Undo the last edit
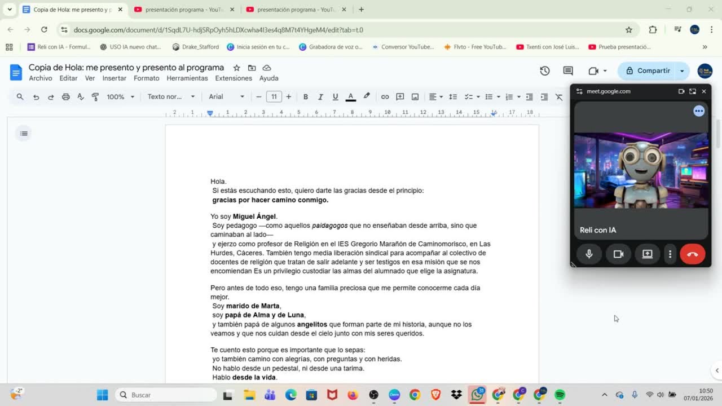This screenshot has height=406, width=722. pos(36,97)
